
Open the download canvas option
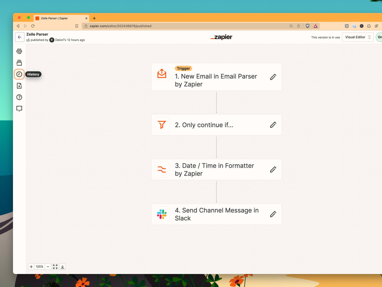coord(62,266)
